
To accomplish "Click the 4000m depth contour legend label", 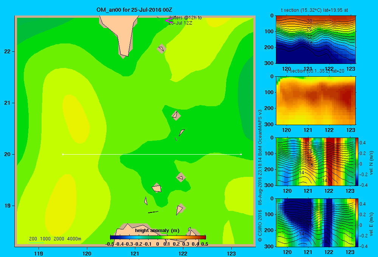I will 74,239.
